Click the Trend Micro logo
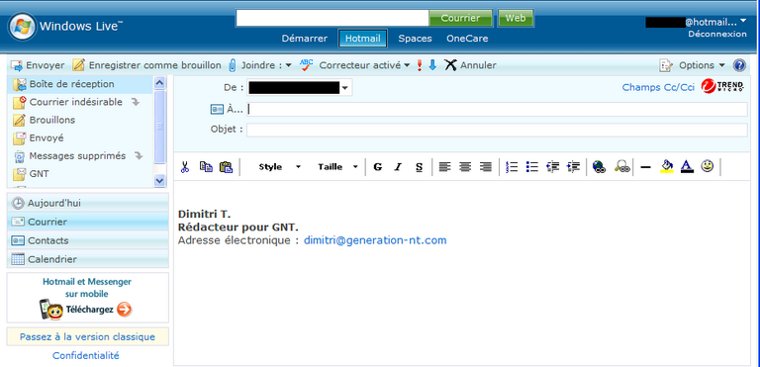Screen dimensions: 760x367 click(x=722, y=86)
